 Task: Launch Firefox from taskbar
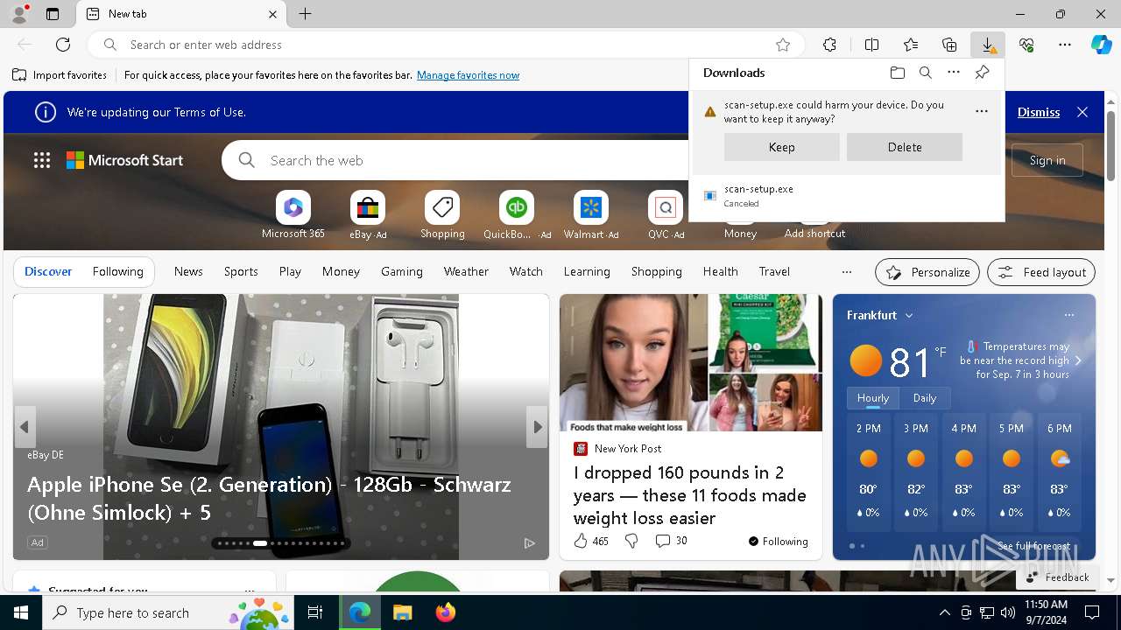[x=446, y=612]
